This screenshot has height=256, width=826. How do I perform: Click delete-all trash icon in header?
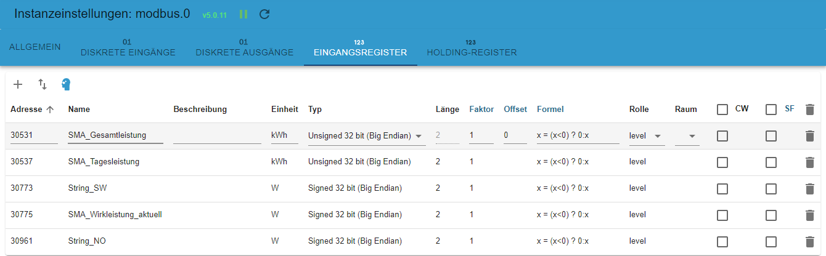[810, 110]
